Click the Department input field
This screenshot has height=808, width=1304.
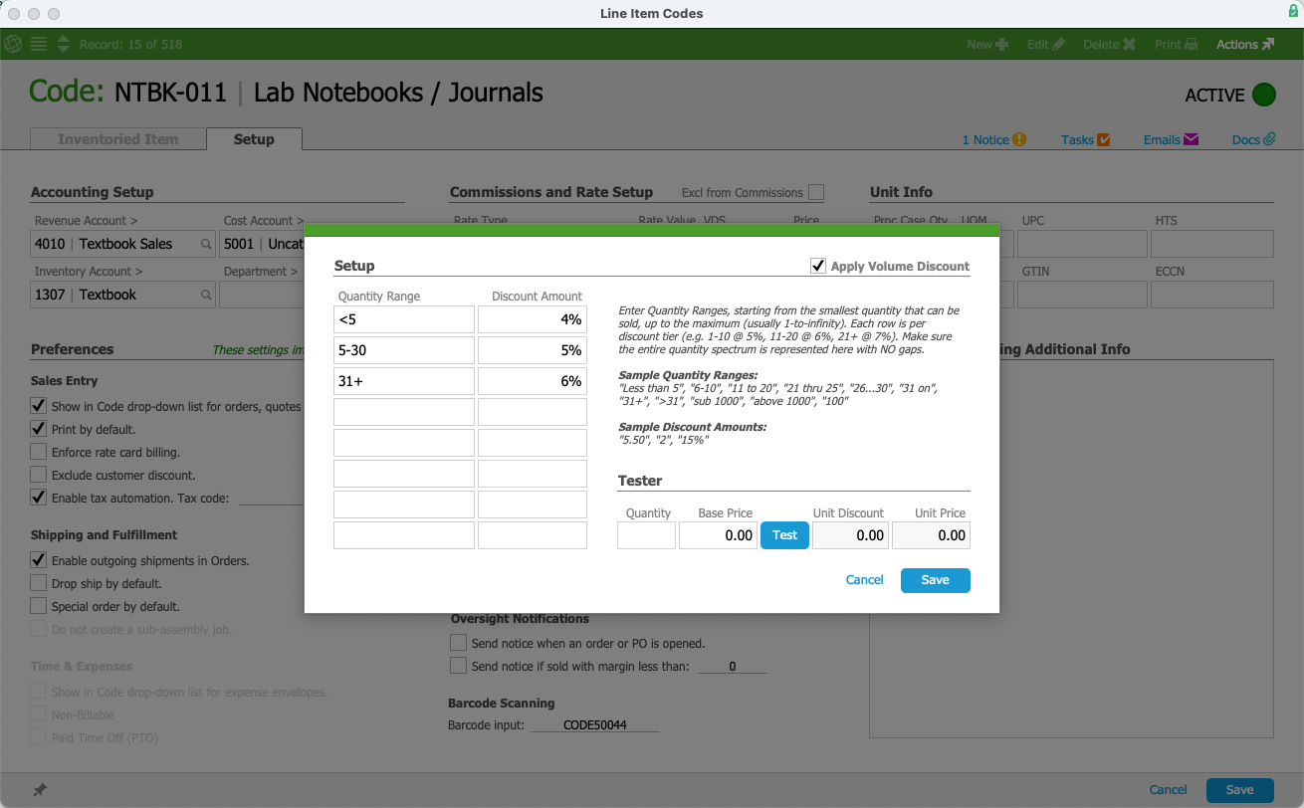pyautogui.click(x=261, y=295)
